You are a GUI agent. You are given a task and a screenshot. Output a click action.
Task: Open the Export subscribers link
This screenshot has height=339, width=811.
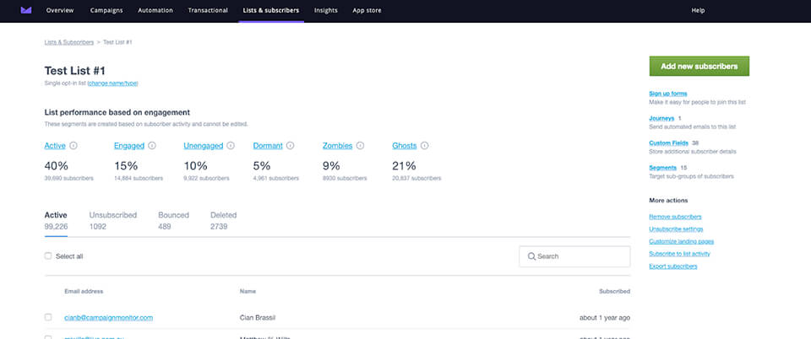pyautogui.click(x=672, y=266)
